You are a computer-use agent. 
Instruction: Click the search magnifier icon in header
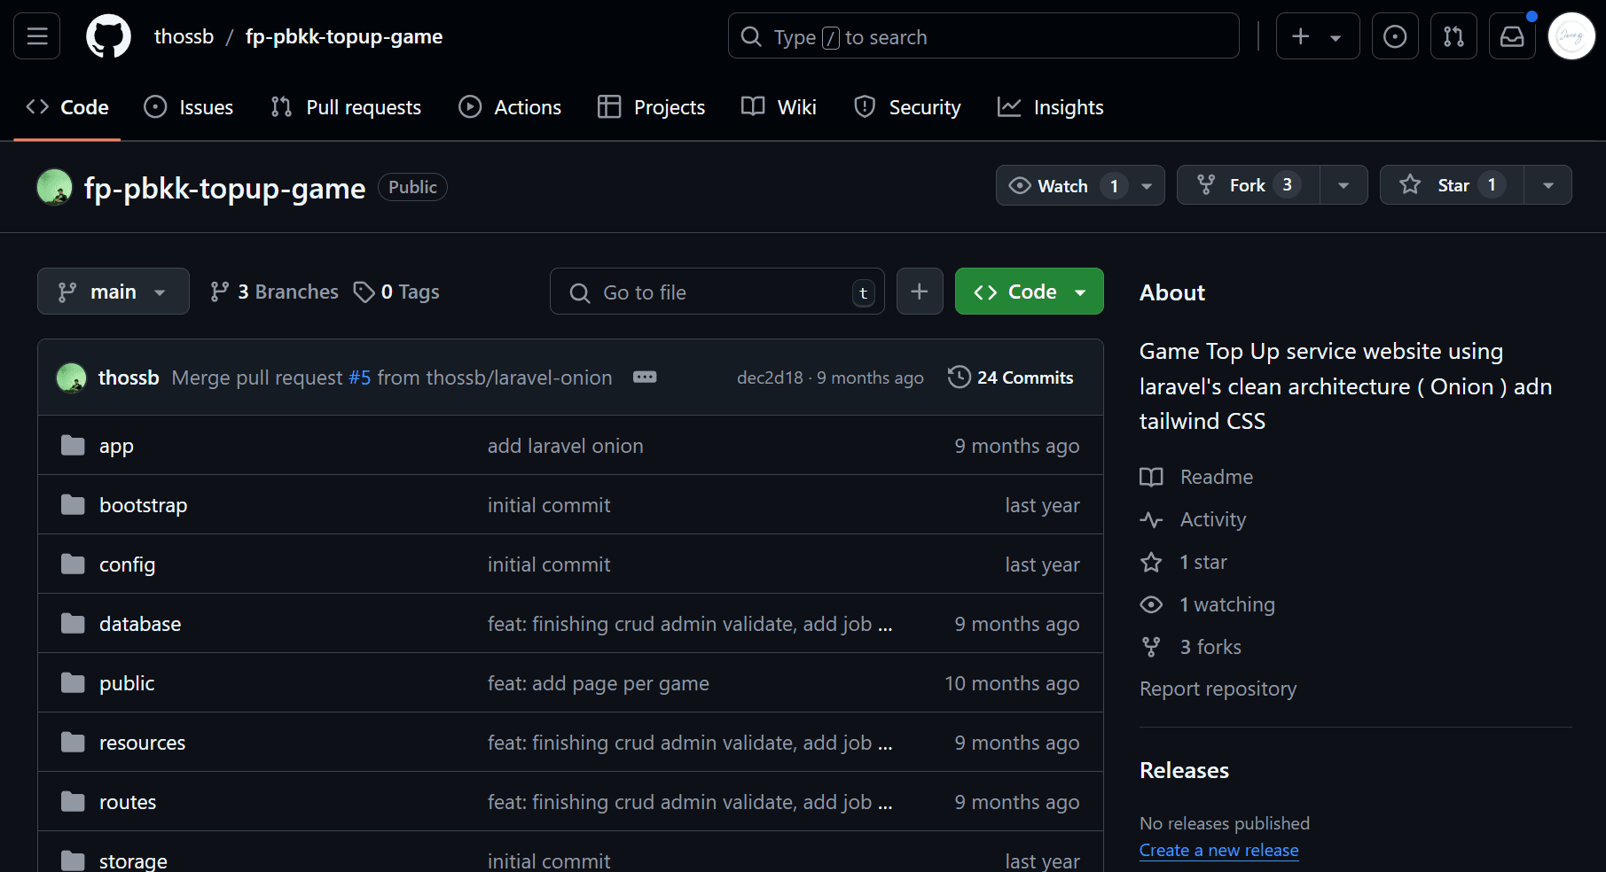click(751, 36)
